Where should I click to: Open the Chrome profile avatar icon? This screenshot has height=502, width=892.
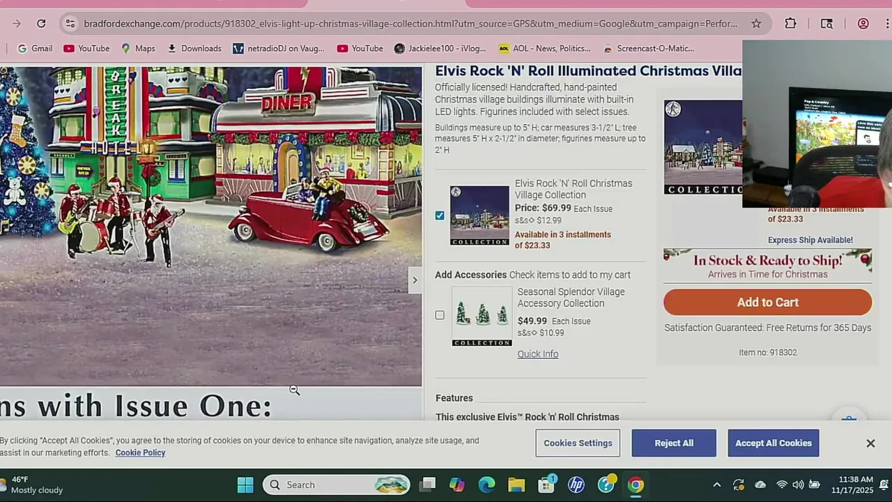coord(863,24)
